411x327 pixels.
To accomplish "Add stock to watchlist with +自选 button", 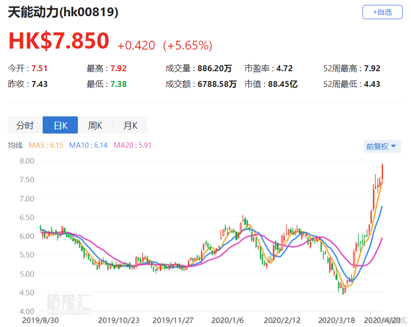I will (382, 12).
